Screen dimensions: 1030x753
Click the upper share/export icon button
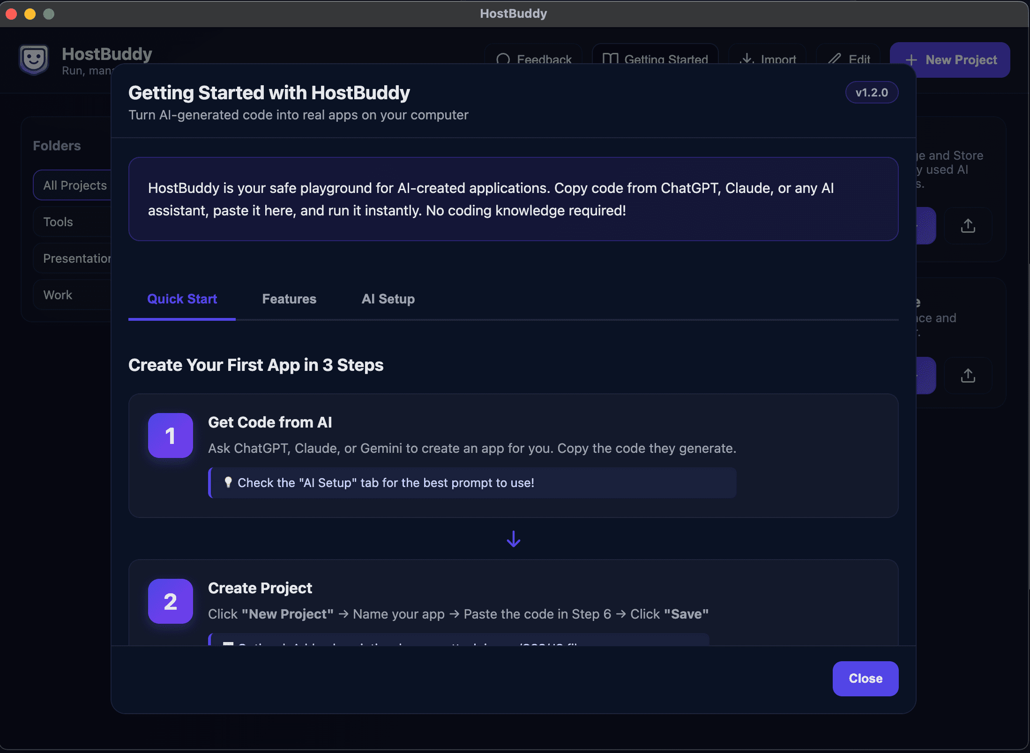[968, 226]
